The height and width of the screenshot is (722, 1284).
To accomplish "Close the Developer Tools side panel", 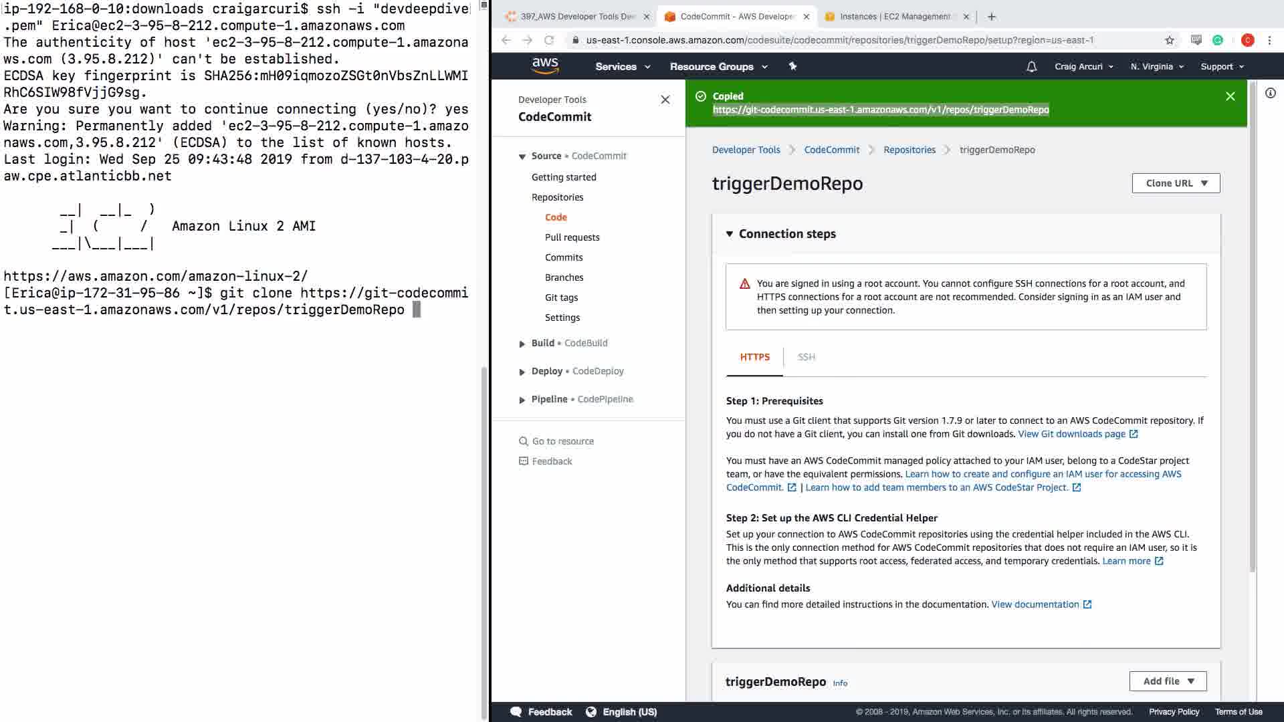I will (x=665, y=100).
